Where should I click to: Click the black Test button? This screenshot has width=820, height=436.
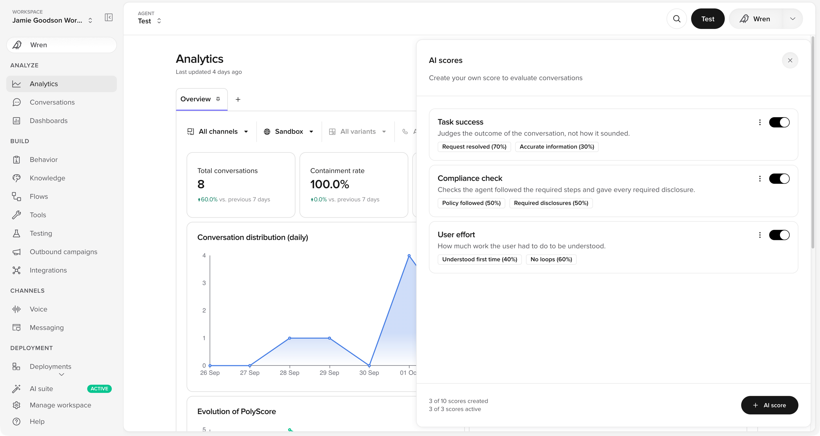point(708,19)
